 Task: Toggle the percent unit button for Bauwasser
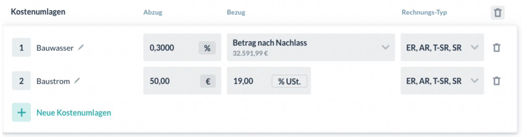click(207, 48)
